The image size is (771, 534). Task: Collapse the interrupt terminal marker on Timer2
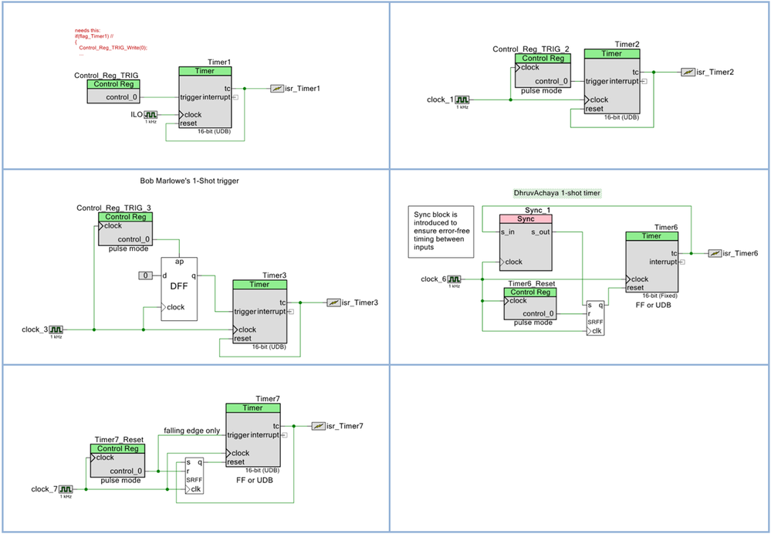click(645, 81)
